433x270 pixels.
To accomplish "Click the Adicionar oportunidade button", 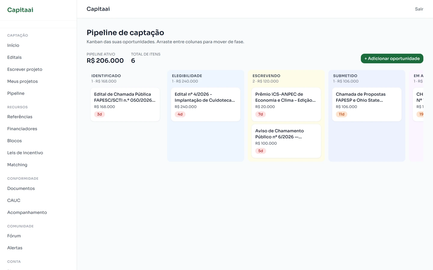I will coord(392,58).
